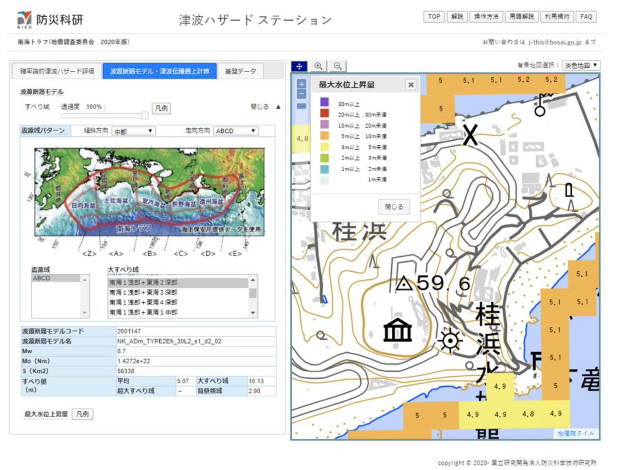Select 南海1浅部＋東海3深部 in list
Viewport: 618px width, 470px height.
(x=143, y=292)
